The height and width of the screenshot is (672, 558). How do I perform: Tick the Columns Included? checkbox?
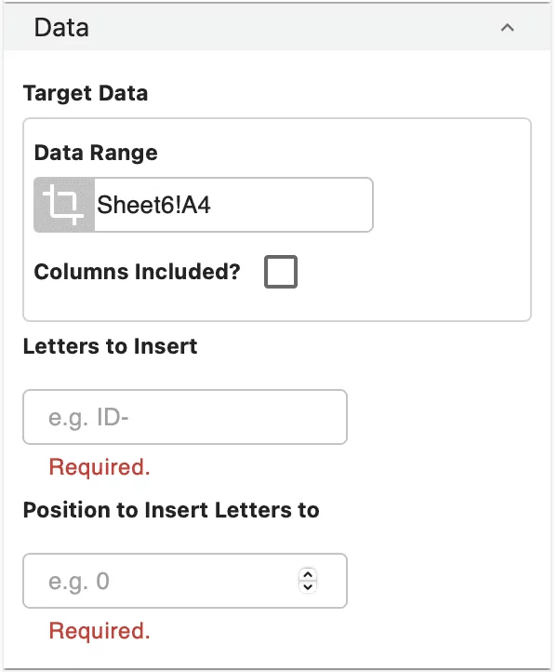tap(281, 272)
